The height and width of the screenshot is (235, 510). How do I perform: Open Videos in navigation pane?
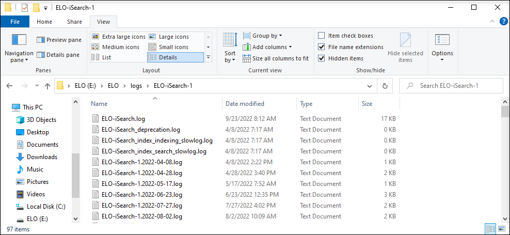(31, 194)
